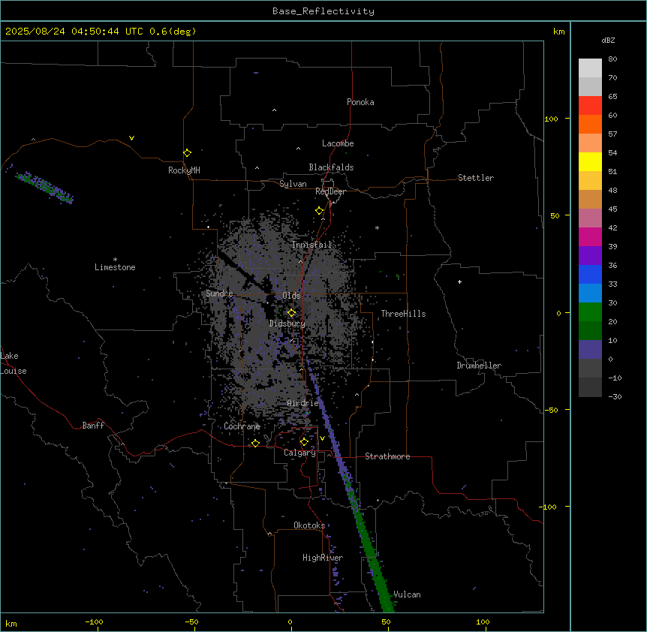Image resolution: width=647 pixels, height=632 pixels.
Task: Click the Blackfalds city label
Action: click(331, 167)
